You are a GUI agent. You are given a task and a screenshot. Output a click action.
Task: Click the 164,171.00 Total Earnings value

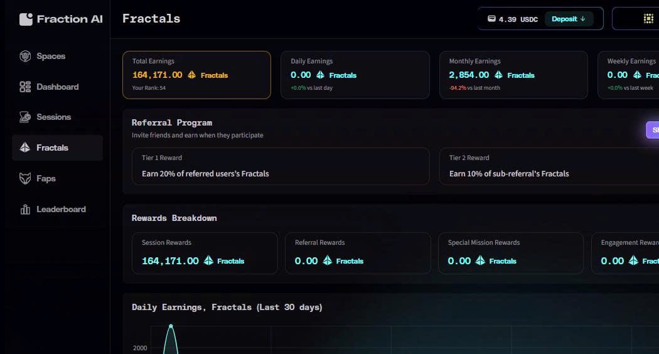tap(157, 75)
